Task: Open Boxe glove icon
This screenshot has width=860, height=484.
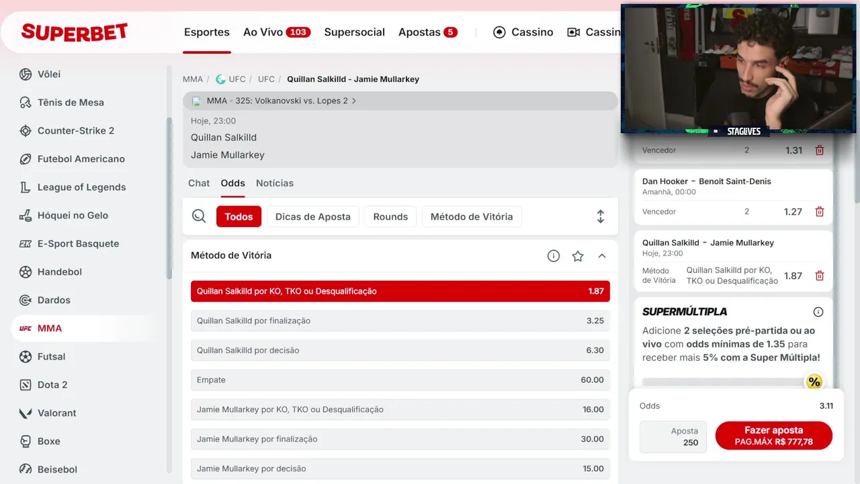Action: coord(26,441)
